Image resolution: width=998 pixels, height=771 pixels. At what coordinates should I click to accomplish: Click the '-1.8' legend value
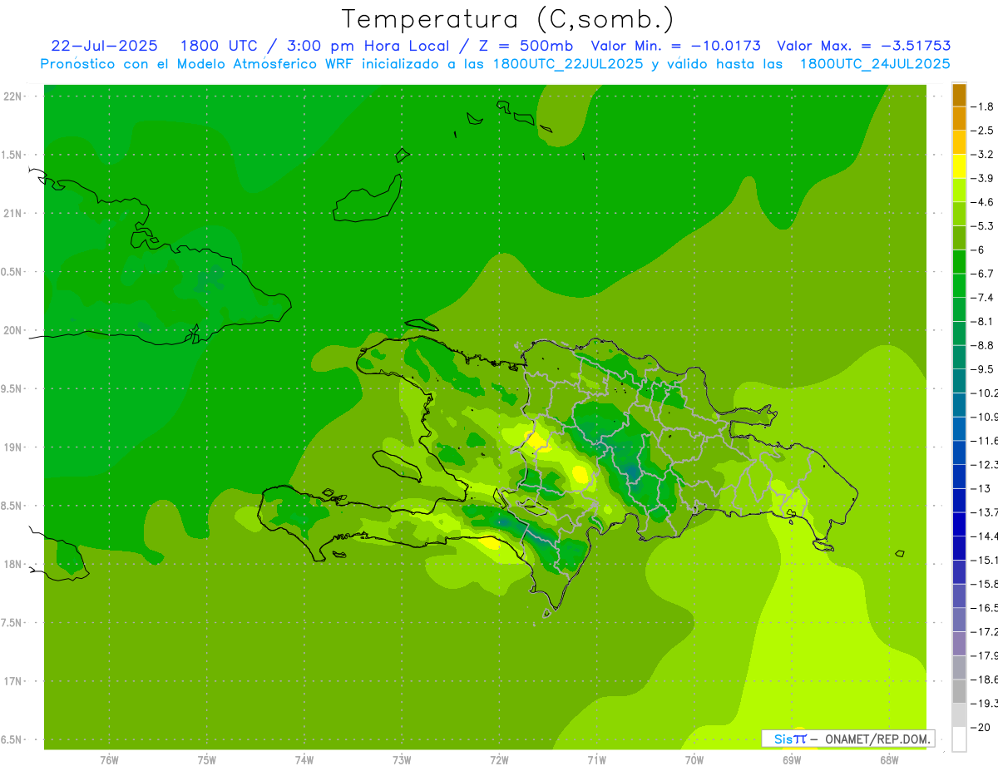pos(982,106)
